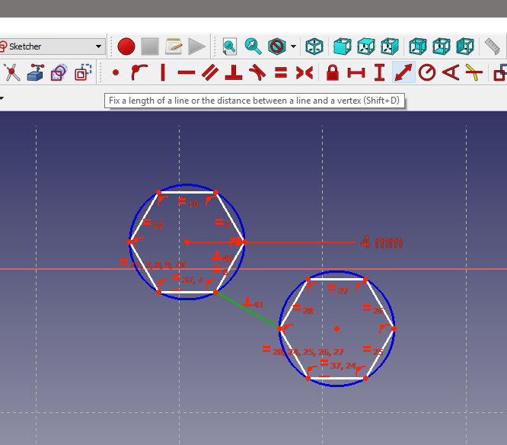Click the fit selection magnifier icon

tap(253, 46)
